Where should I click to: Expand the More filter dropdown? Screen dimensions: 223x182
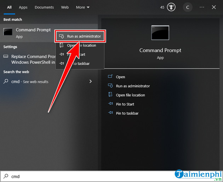pos(82,7)
